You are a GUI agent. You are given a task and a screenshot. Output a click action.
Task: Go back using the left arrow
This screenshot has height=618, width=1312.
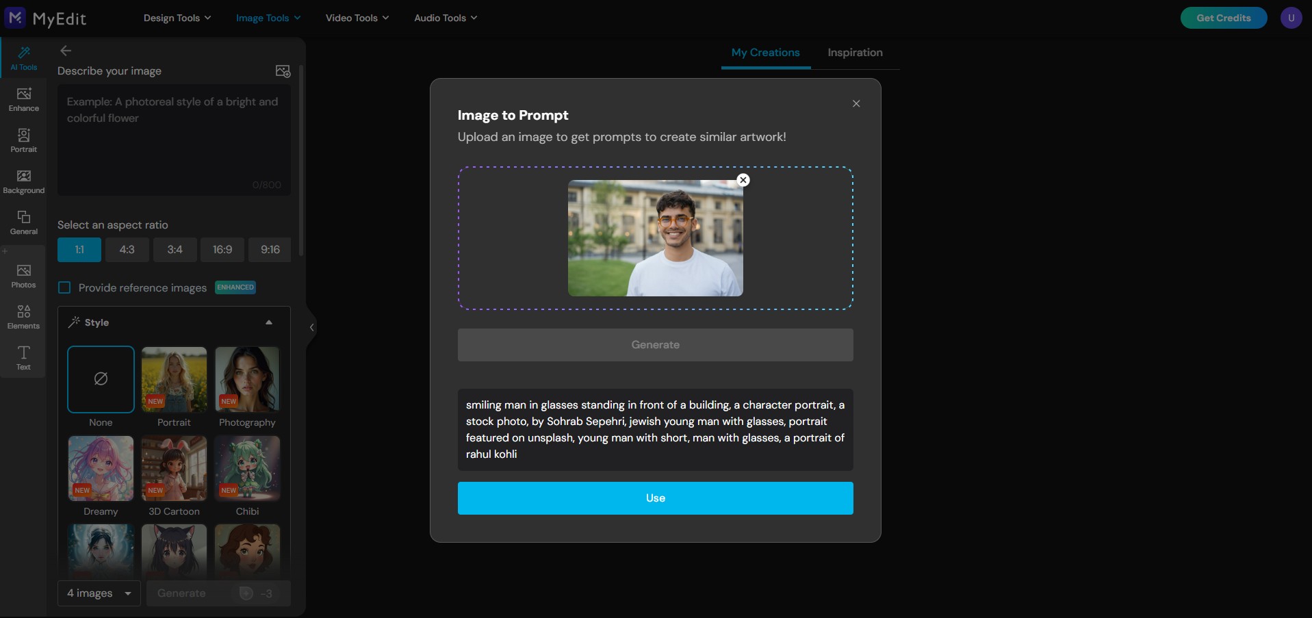tap(66, 51)
